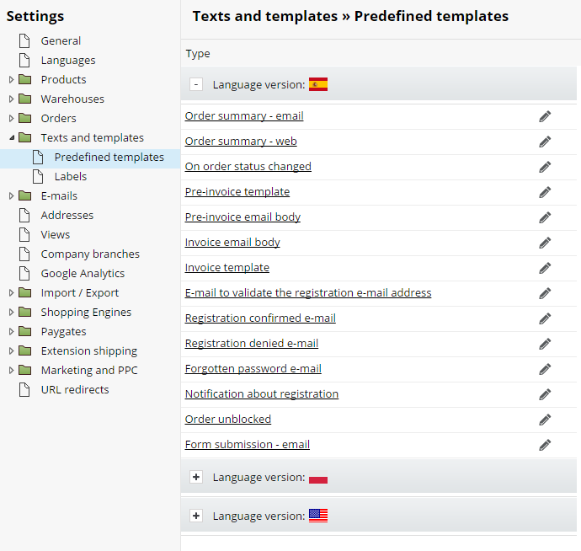Open the On order status changed link
The width and height of the screenshot is (581, 551).
248,167
